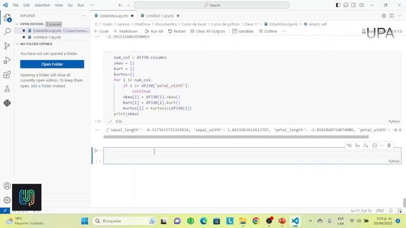This screenshot has height=228, width=406.
Task: Toggle primary side bar layout icon
Action: (338, 5)
